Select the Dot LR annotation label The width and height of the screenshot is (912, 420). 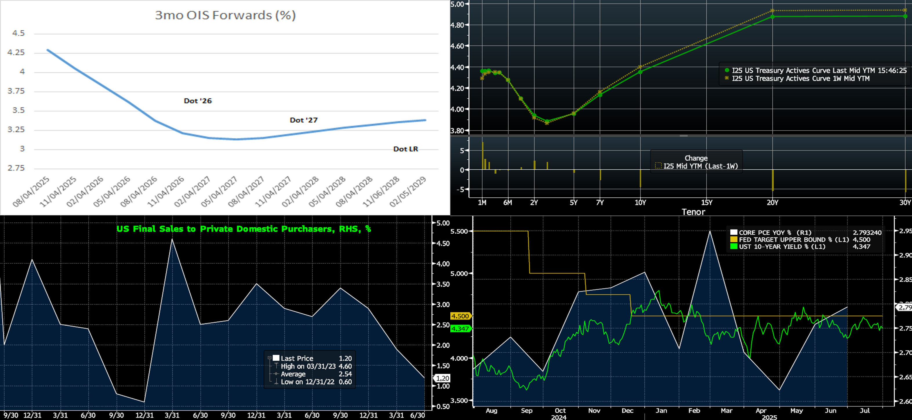tap(406, 149)
